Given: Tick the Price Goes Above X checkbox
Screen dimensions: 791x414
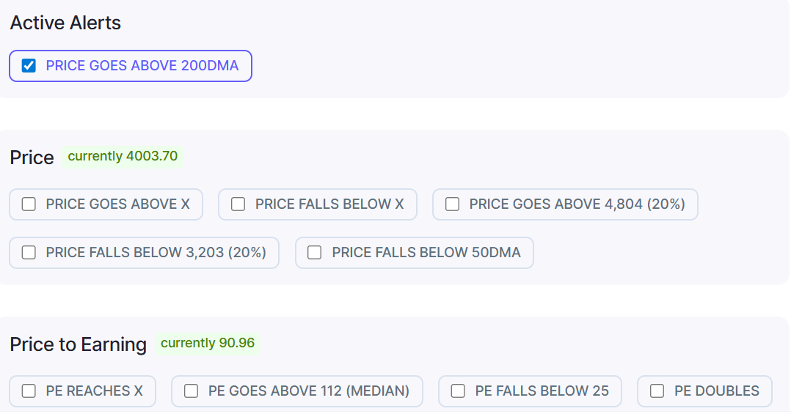Looking at the screenshot, I should pyautogui.click(x=29, y=204).
